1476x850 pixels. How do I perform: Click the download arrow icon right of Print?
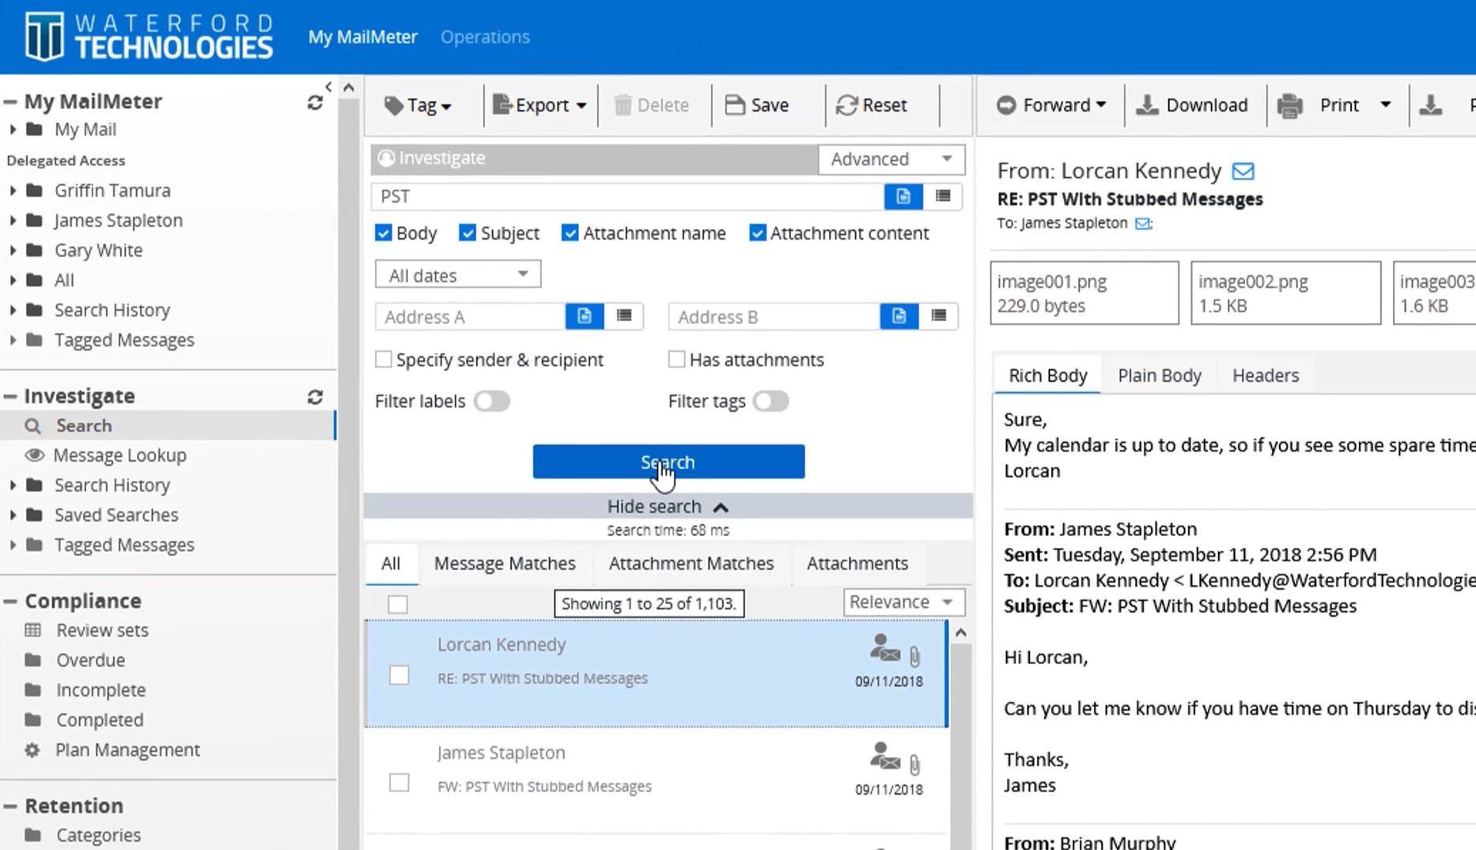coord(1430,105)
